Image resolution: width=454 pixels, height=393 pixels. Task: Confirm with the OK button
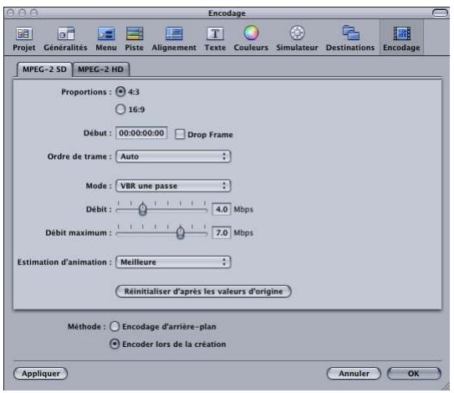tap(414, 373)
